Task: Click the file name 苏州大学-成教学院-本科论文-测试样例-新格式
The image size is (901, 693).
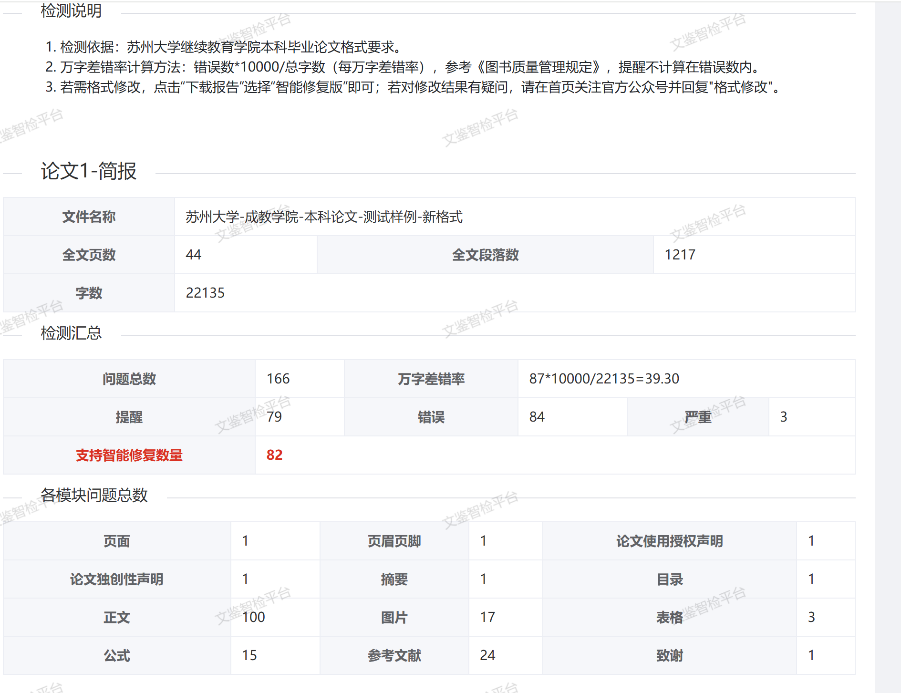Action: [324, 217]
